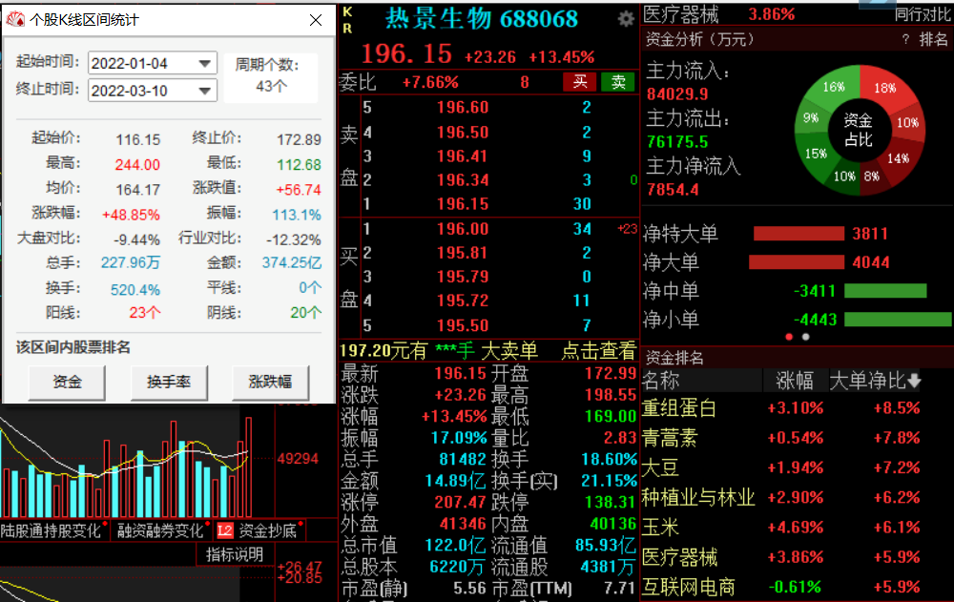Click the yellow R marker below the K
954x602 pixels.
coord(347,28)
